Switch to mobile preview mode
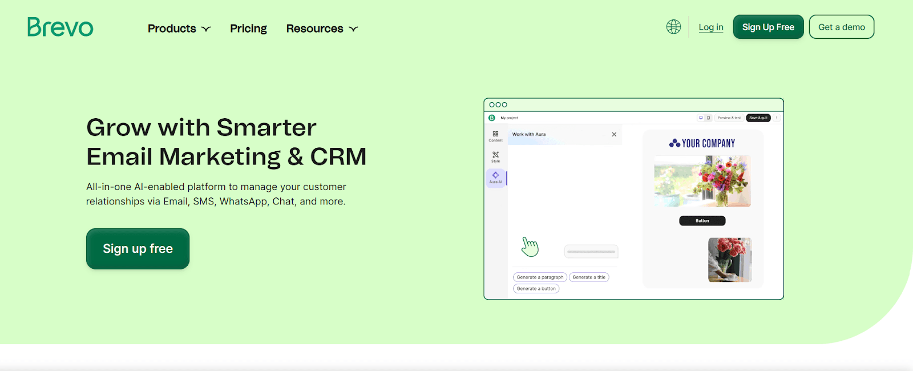 point(708,118)
